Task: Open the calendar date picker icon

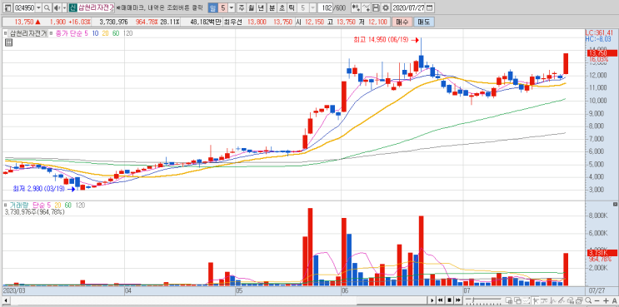Action: (x=429, y=7)
